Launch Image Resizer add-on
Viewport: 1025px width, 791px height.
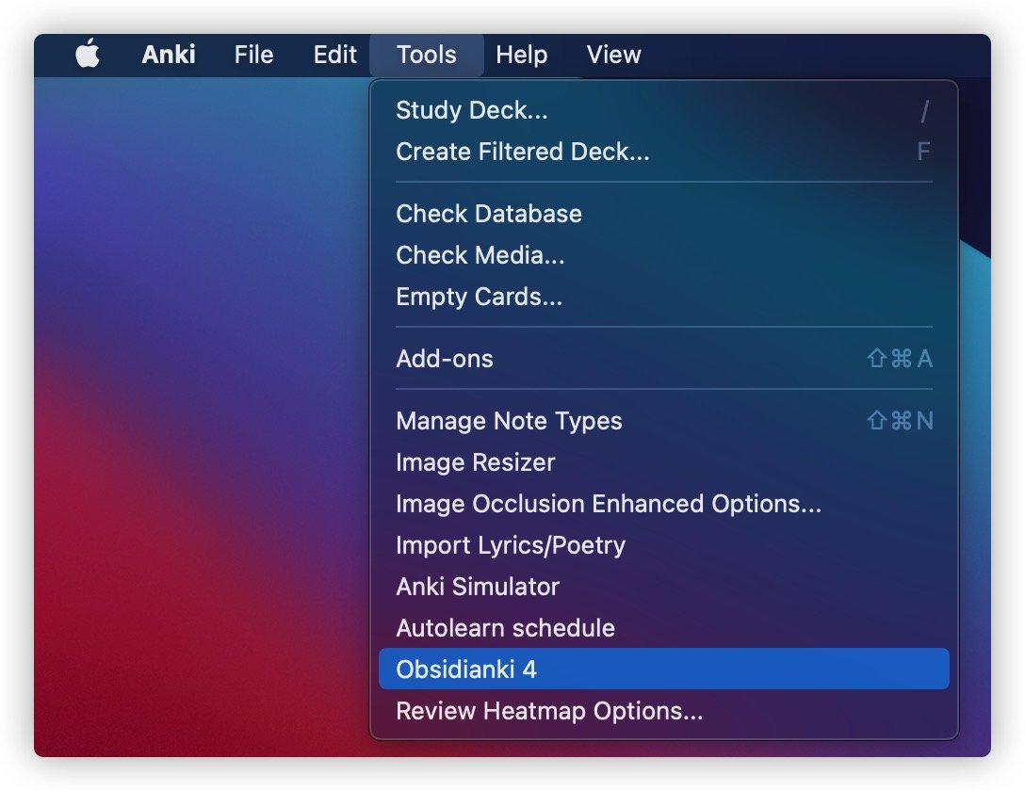(663, 462)
